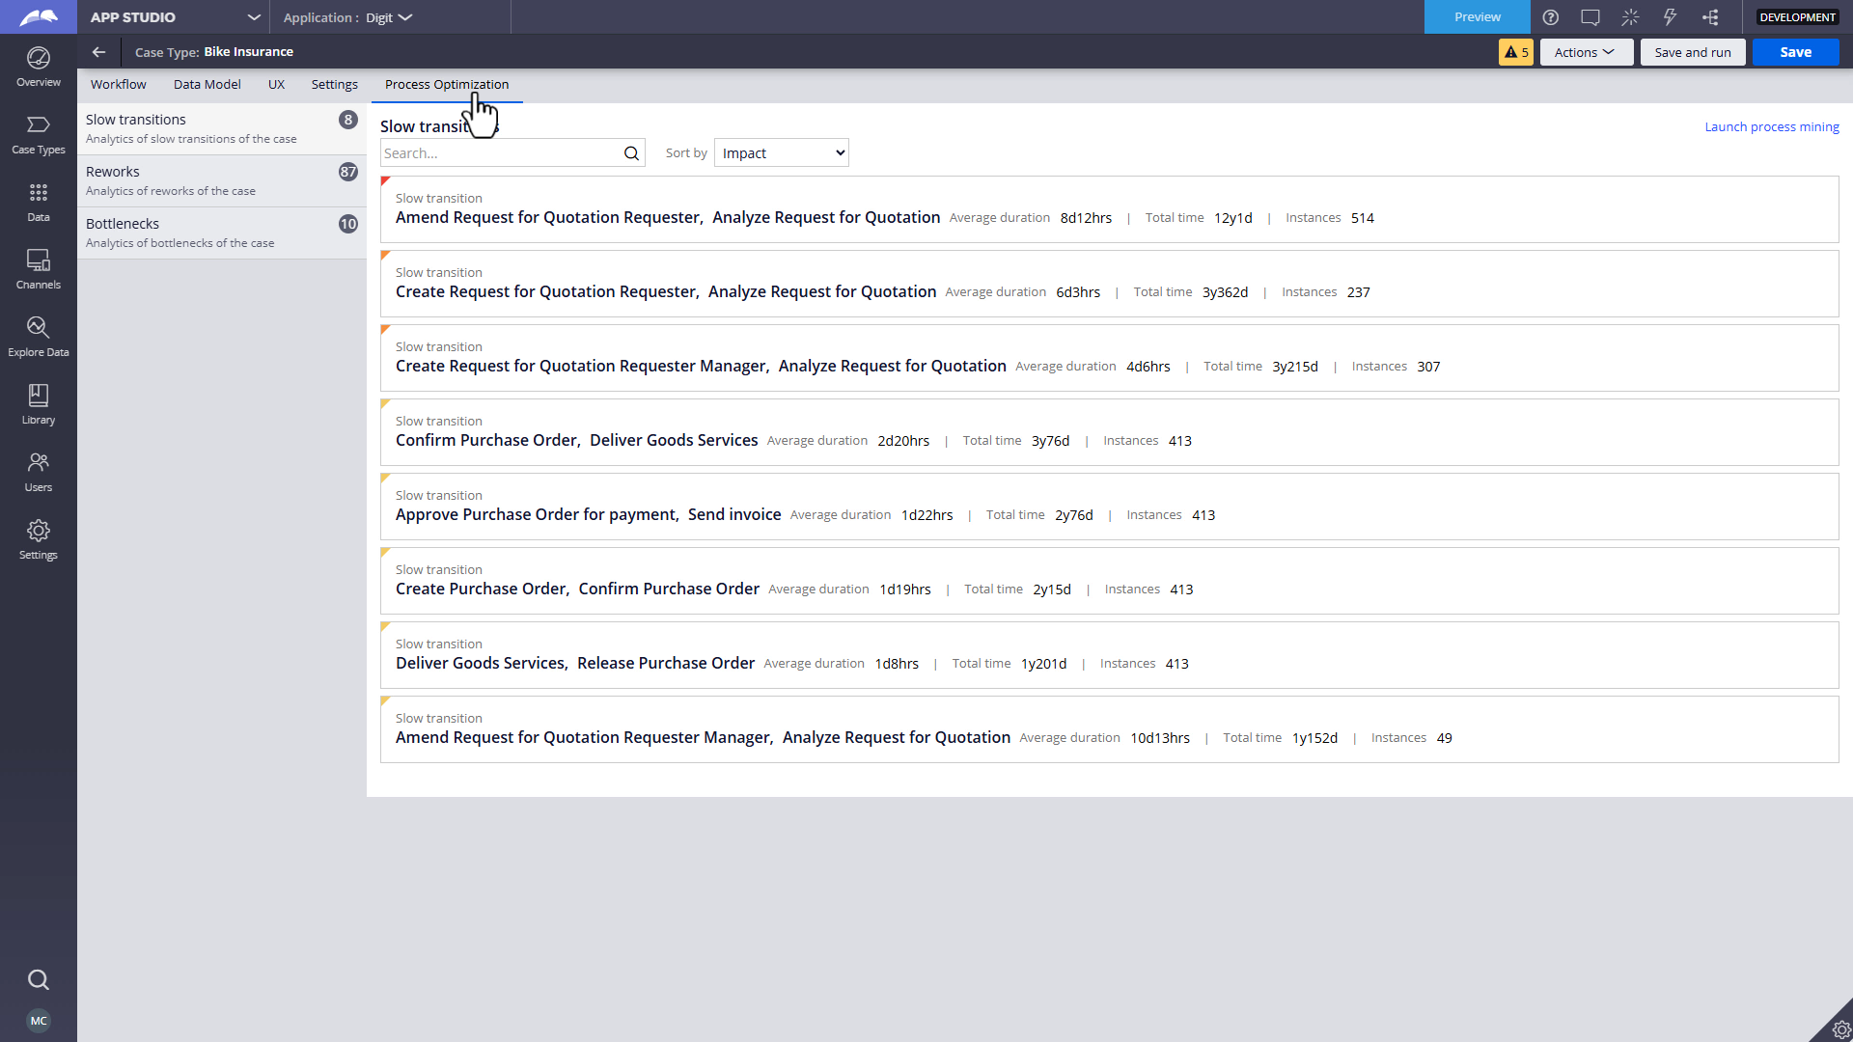Image resolution: width=1853 pixels, height=1042 pixels.
Task: Click the Save and run button
Action: [1693, 52]
